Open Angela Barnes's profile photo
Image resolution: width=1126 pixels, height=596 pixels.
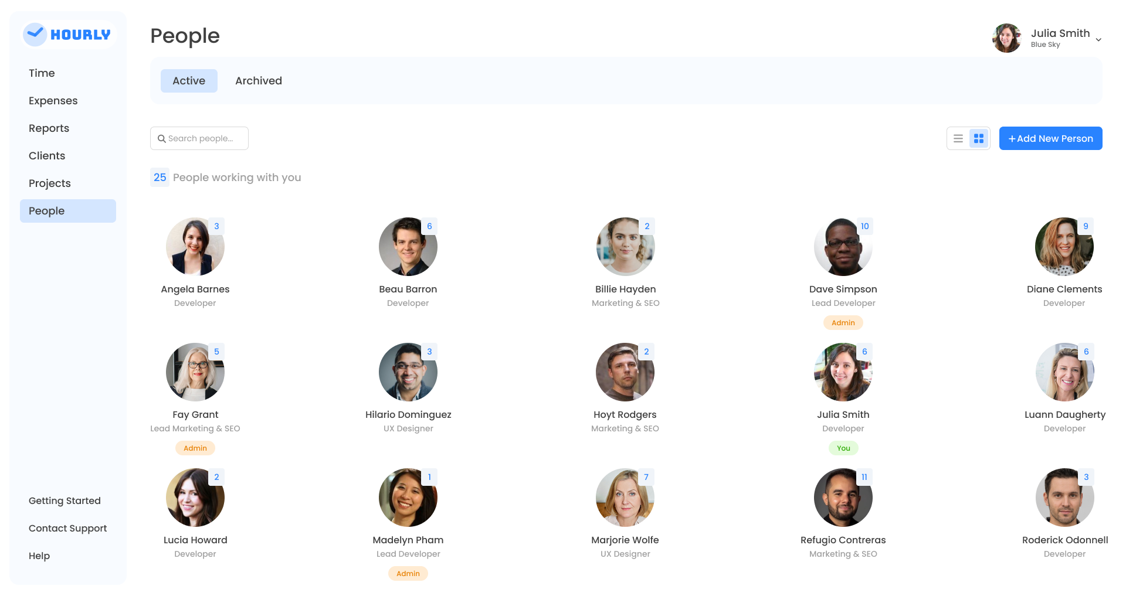(x=195, y=247)
